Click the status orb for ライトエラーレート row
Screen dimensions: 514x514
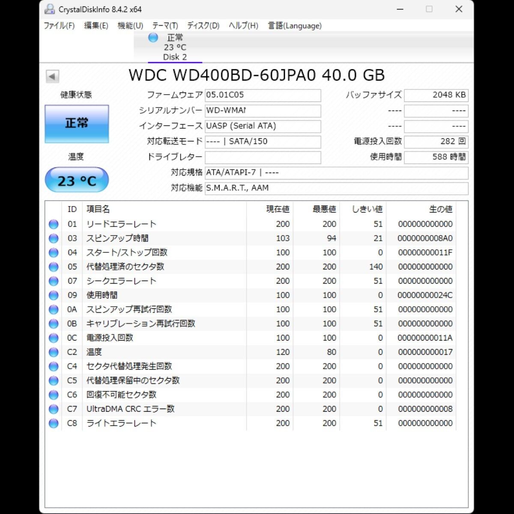[x=54, y=423]
